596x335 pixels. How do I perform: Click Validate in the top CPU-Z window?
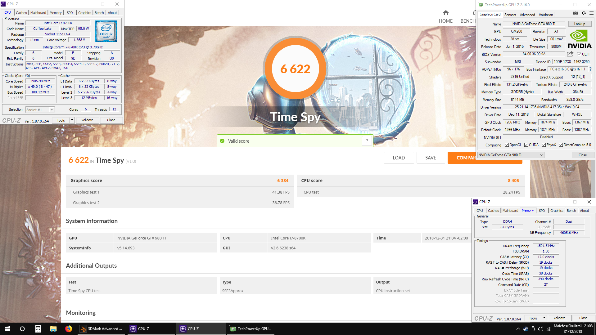click(x=87, y=120)
